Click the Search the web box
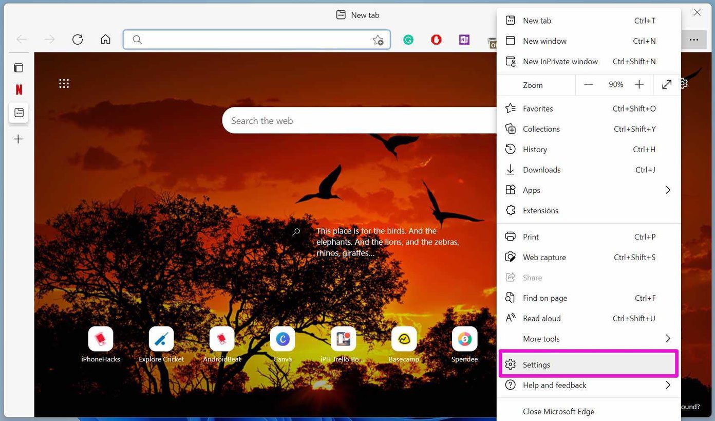The width and height of the screenshot is (715, 421). (x=360, y=121)
